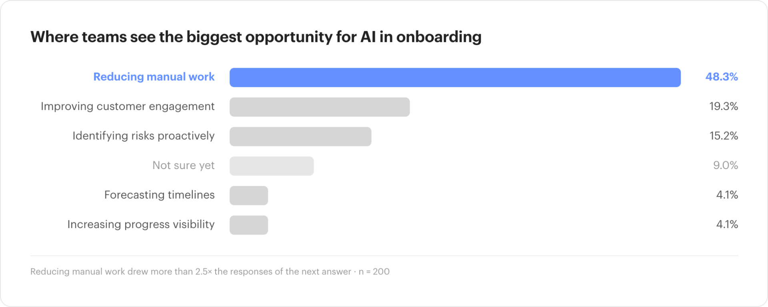Select the Not sure yet label

click(183, 165)
